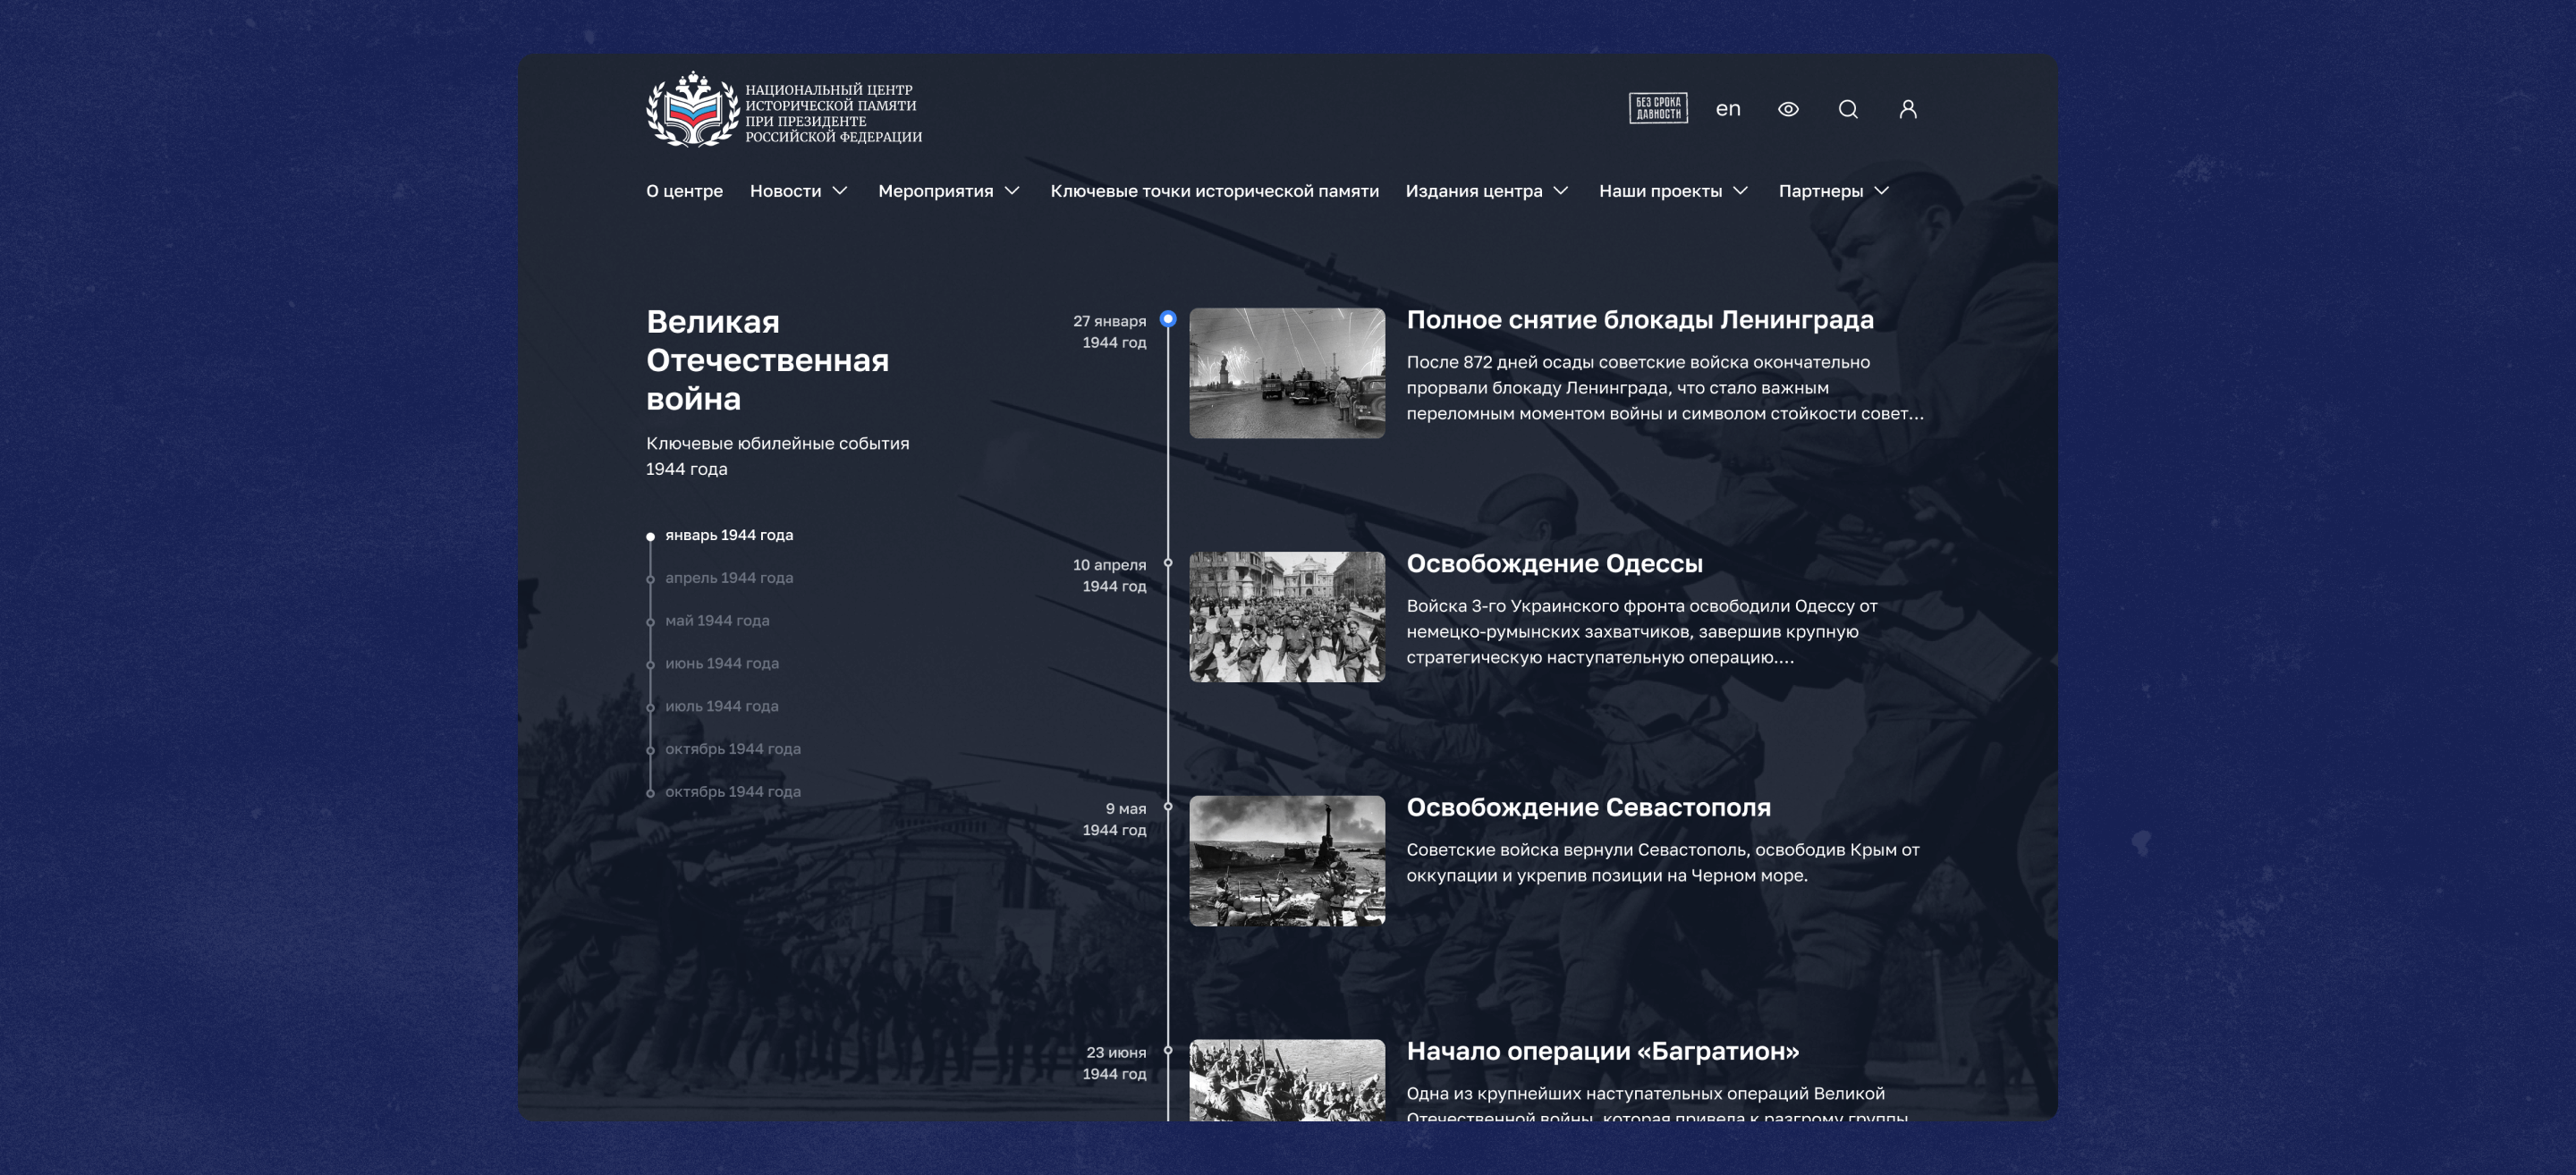Click the Sevastopol liberation photo thumbnail
Screen dimensions: 2576x1175
pos(1287,861)
